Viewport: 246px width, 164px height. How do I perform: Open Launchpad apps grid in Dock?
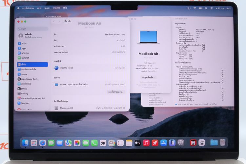point(34,143)
